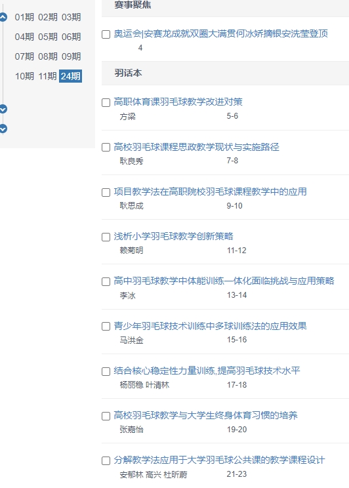Image resolution: width=349 pixels, height=488 pixels.
Task: Open article 高中羽毛球教学中体能训练一体化
Action: [x=224, y=281]
